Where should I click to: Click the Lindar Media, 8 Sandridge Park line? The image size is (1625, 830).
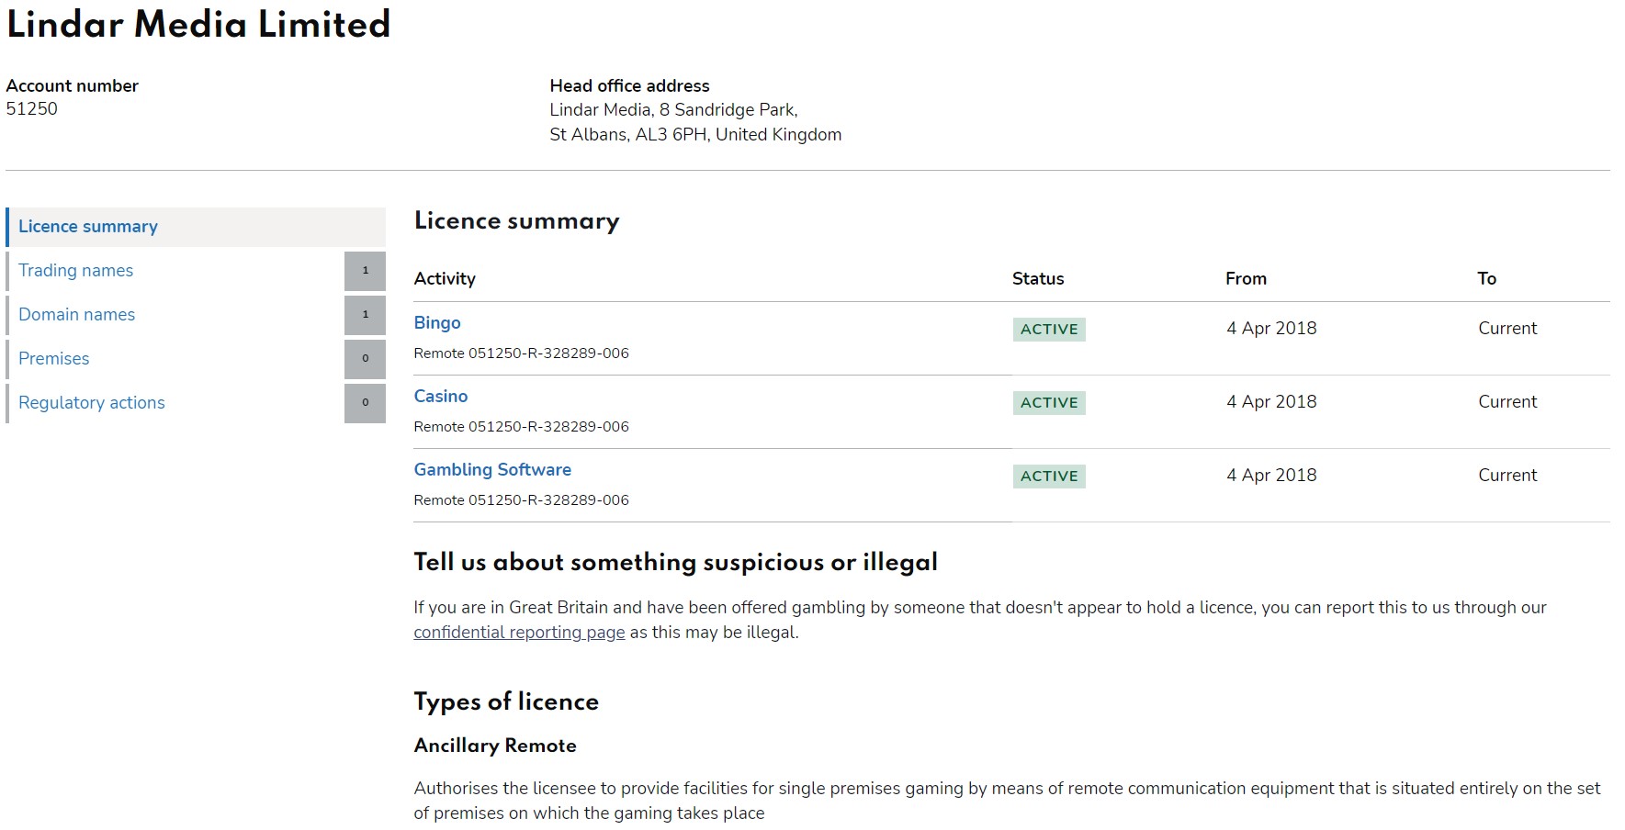coord(673,110)
